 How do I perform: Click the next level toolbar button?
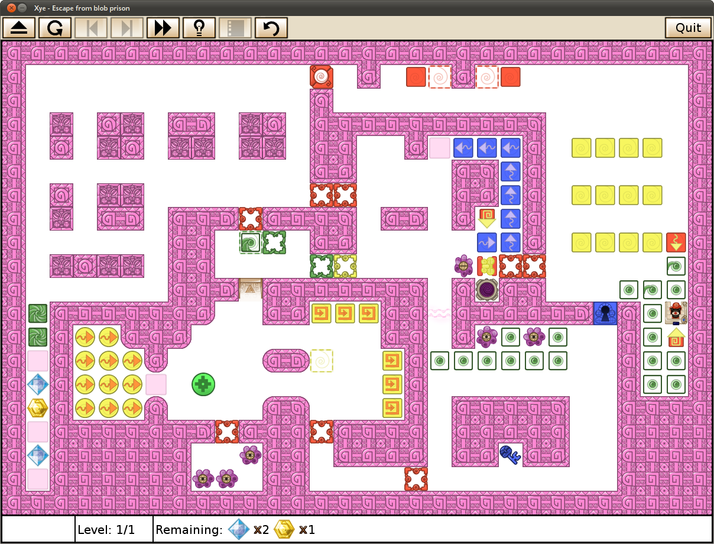tap(128, 28)
